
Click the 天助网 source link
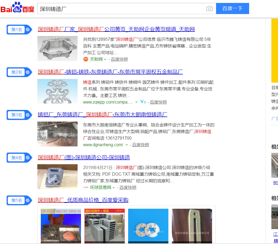[x=96, y=59]
